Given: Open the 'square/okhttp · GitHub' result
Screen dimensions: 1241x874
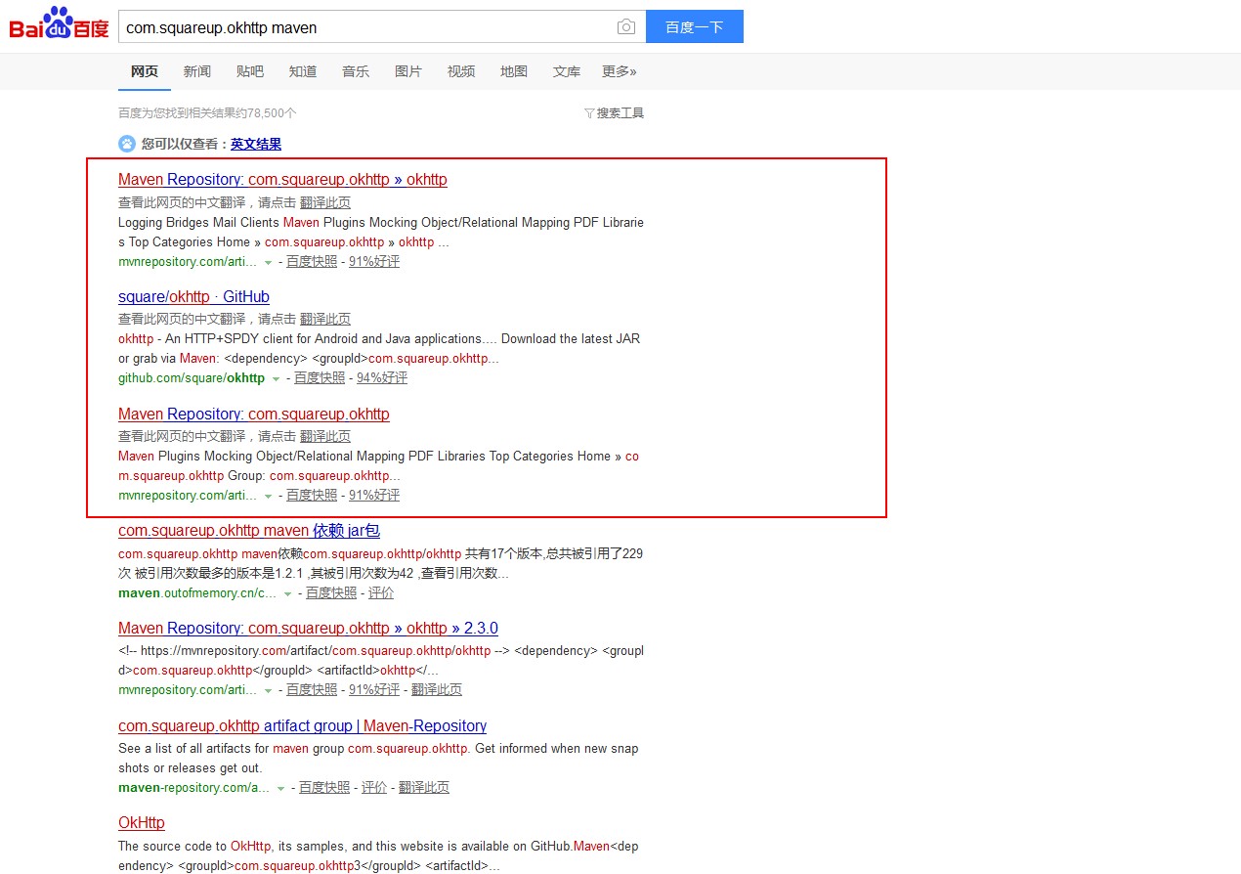Looking at the screenshot, I should point(193,297).
